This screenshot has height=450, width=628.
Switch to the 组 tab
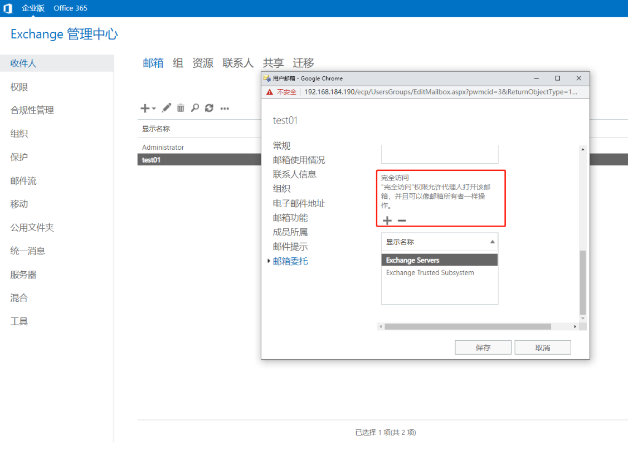[x=178, y=63]
